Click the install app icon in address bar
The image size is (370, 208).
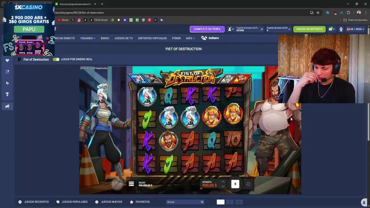(312, 13)
